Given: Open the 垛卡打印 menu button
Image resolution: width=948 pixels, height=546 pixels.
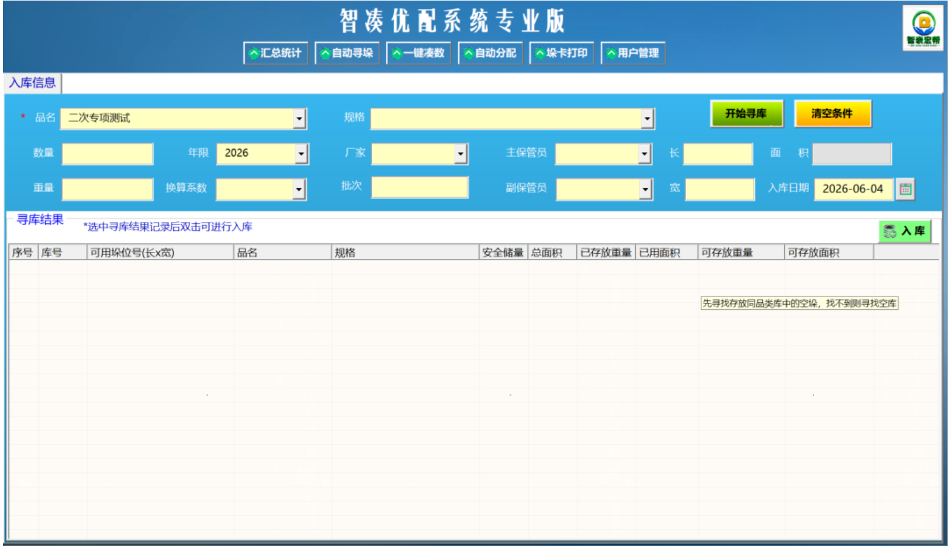Looking at the screenshot, I should tap(562, 53).
